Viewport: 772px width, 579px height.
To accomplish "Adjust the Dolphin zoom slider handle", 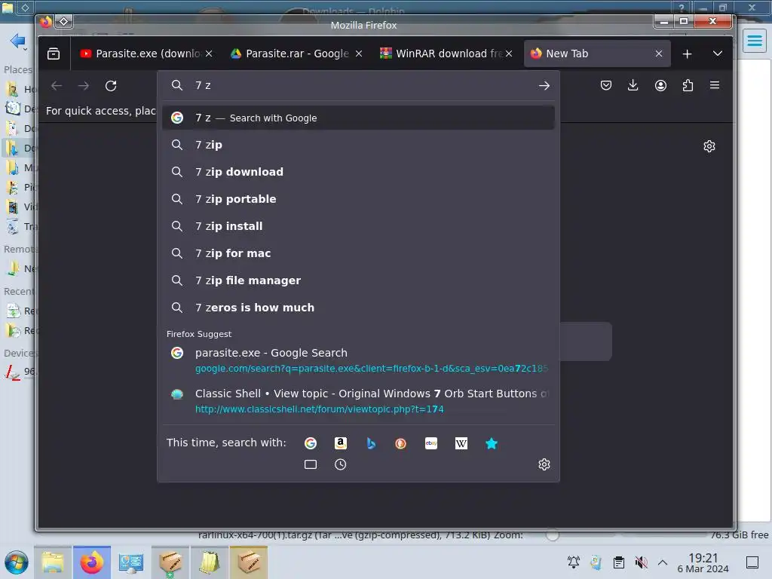I will pyautogui.click(x=553, y=535).
